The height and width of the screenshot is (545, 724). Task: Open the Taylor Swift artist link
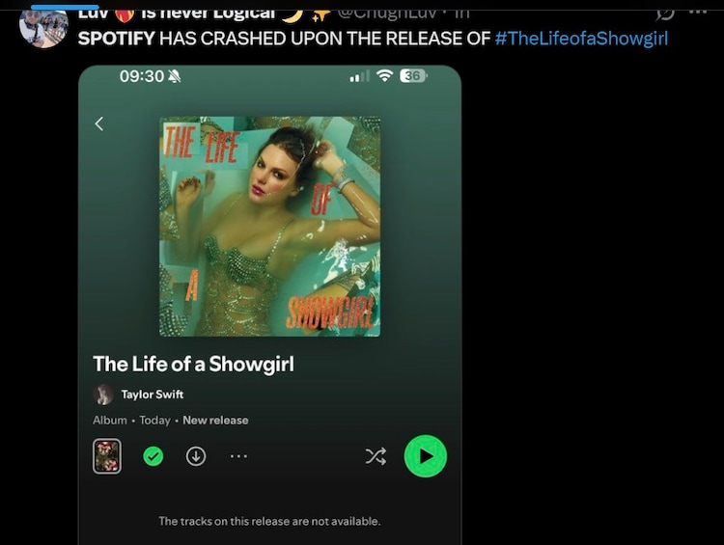(x=153, y=395)
